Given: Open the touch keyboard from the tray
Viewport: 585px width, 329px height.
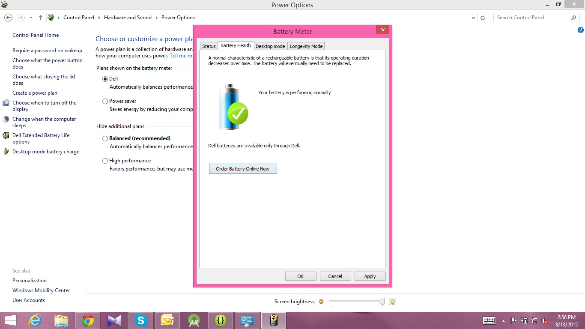Looking at the screenshot, I should 489,320.
